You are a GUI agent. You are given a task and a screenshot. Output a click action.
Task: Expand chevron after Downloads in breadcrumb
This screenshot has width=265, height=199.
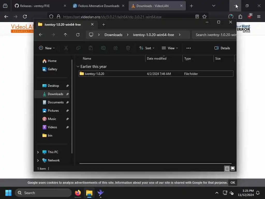[x=128, y=35]
